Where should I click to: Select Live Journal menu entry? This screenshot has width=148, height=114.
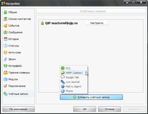click(x=74, y=82)
